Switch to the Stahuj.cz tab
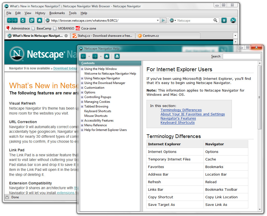The height and width of the screenshot is (216, 267). [103, 36]
